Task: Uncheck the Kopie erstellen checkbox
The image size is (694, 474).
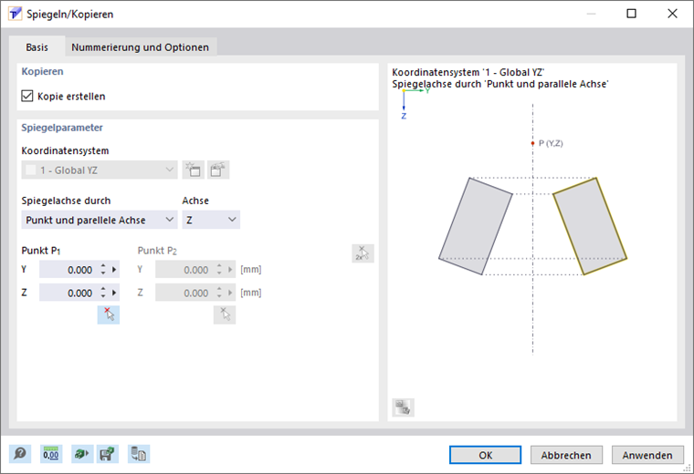Action: [27, 96]
